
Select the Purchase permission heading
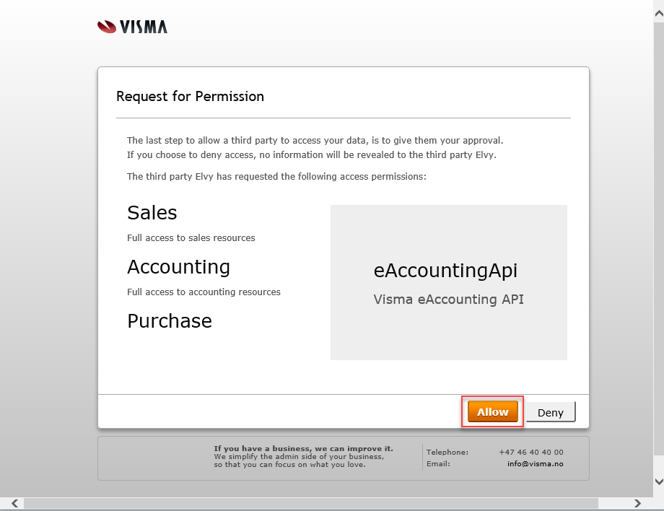coord(170,321)
